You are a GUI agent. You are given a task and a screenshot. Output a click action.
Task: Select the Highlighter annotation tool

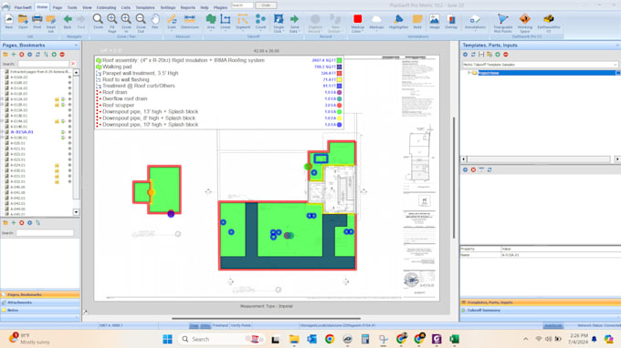[x=398, y=22]
